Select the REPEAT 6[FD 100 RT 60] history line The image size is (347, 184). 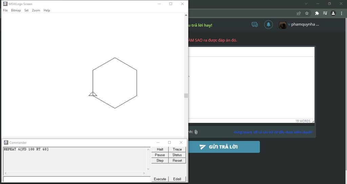point(26,149)
